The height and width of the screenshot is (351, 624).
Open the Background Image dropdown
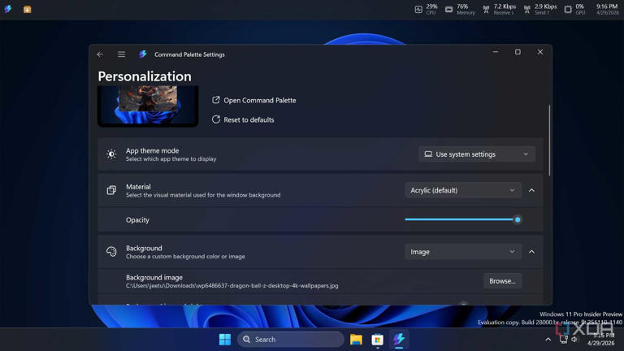[463, 252]
